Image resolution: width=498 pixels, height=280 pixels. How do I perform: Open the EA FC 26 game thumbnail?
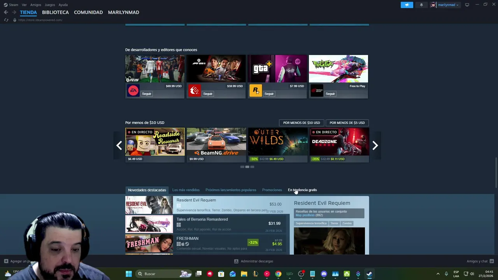(x=155, y=69)
